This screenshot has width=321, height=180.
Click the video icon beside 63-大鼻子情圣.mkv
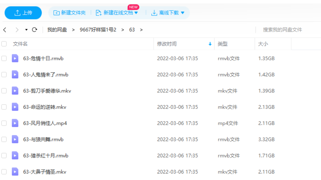pos(15,172)
